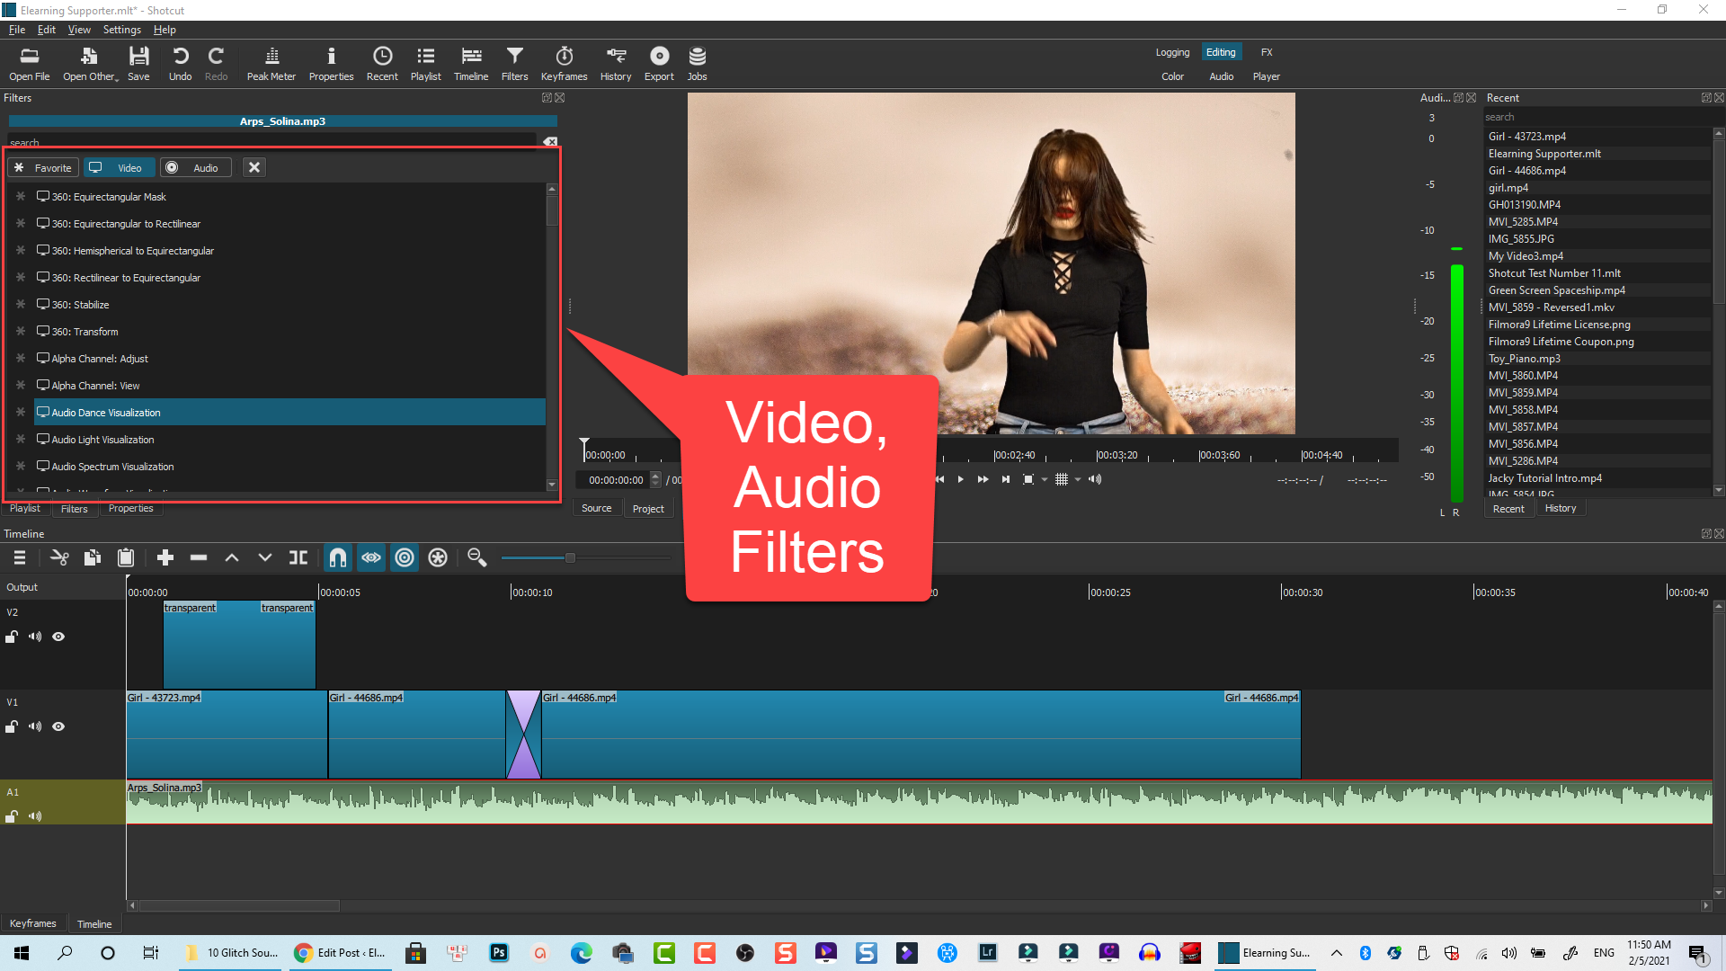The image size is (1726, 971).
Task: Open the player volume control dropdown
Action: click(1095, 479)
